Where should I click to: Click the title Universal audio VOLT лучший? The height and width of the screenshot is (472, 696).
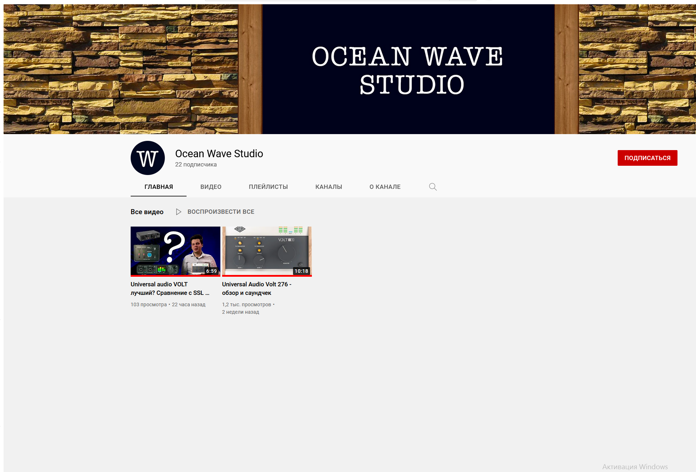click(170, 288)
